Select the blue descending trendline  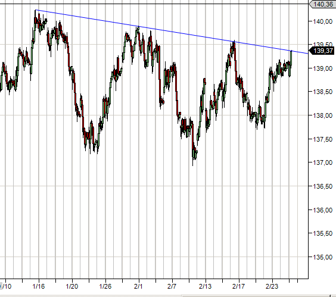(x=172, y=32)
